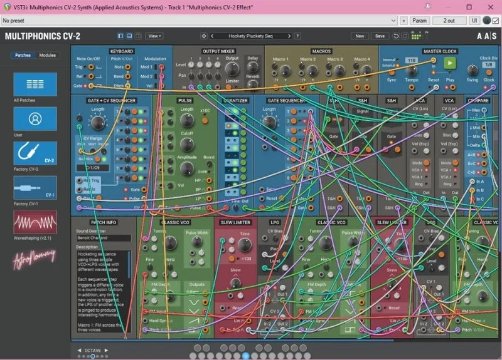
Task: Click the highlighted blue key on bottom keyboard
Action: [245, 356]
